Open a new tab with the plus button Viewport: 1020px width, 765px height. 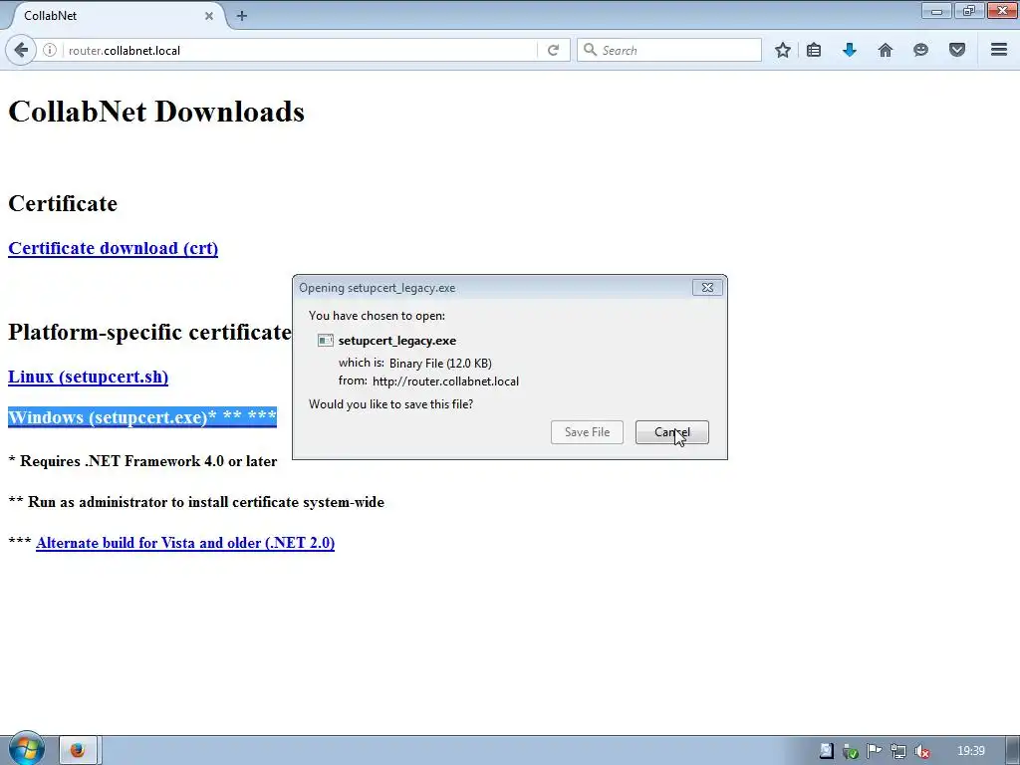(242, 16)
